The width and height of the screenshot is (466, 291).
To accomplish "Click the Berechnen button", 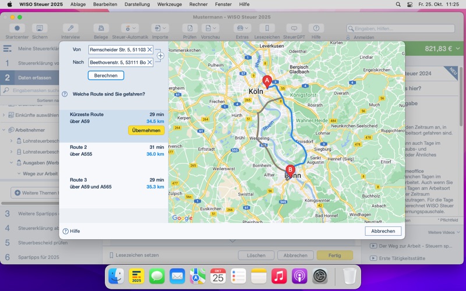I will [106, 76].
